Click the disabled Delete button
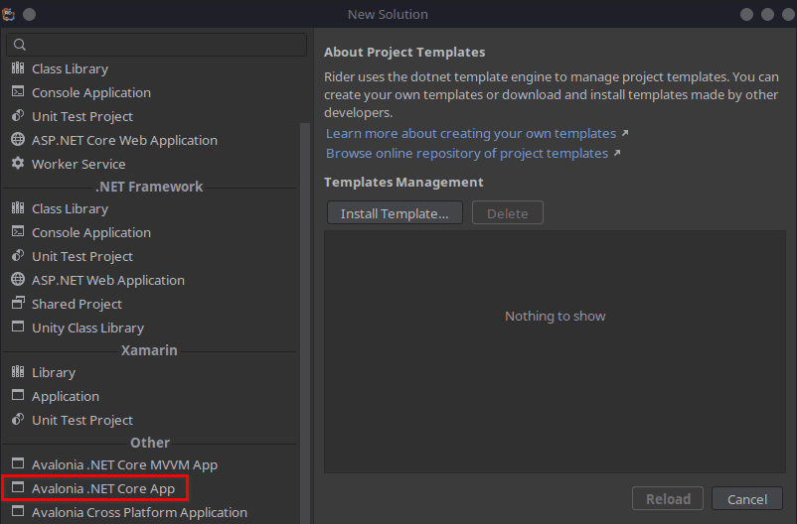Image resolution: width=797 pixels, height=524 pixels. click(507, 212)
